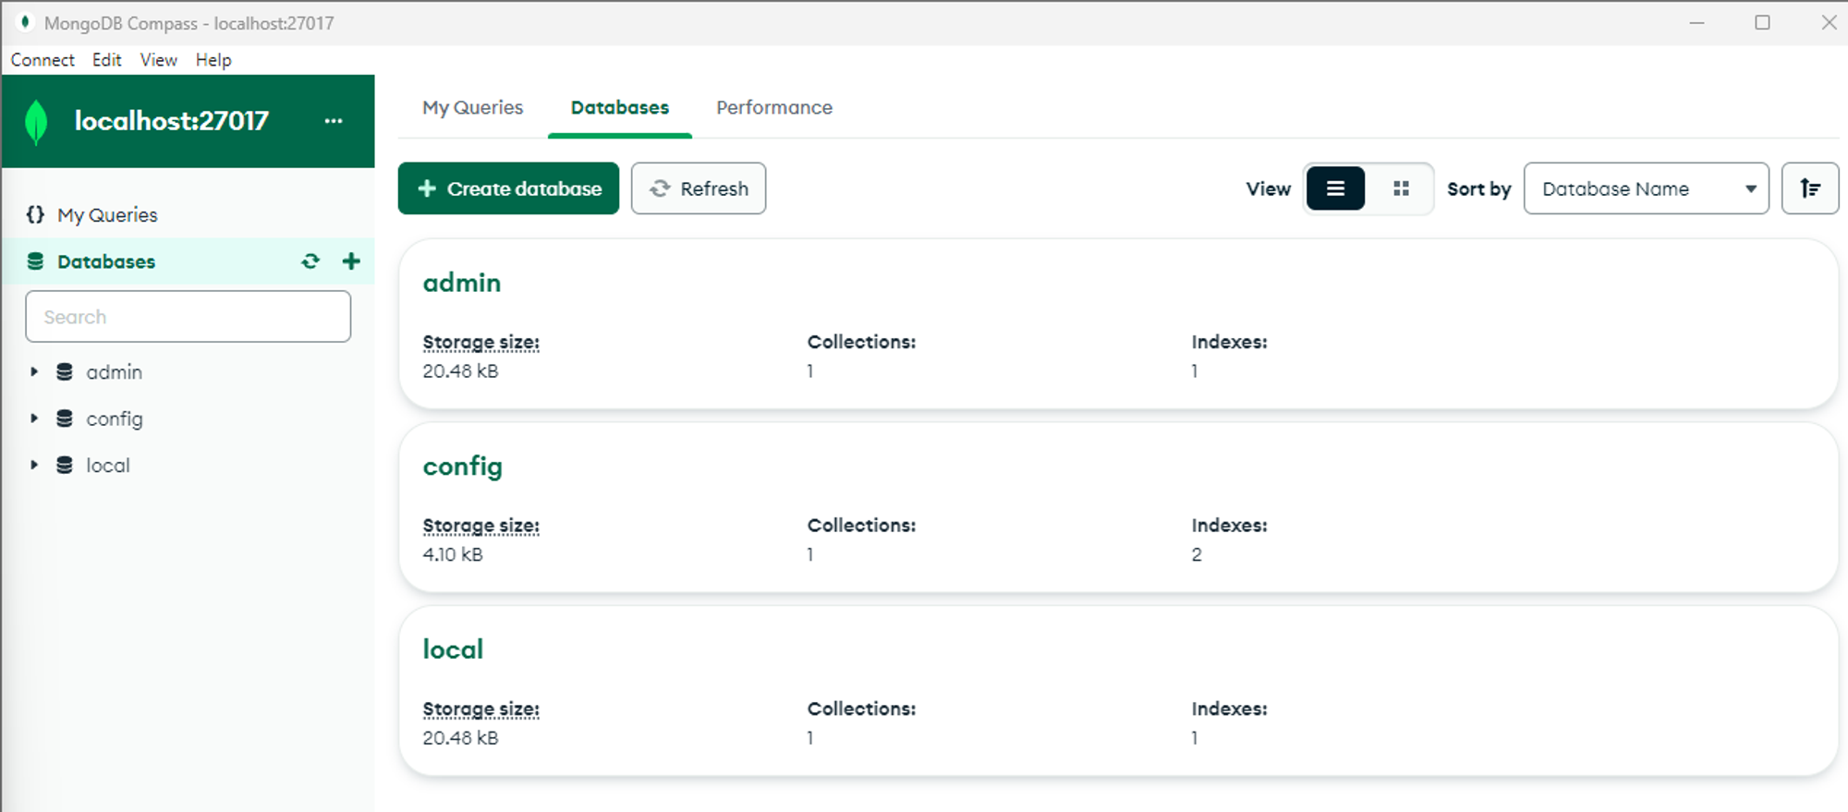1848x812 pixels.
Task: Open the View menu
Action: click(x=158, y=60)
